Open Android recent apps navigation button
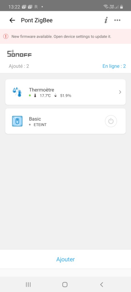This screenshot has height=292, width=131. point(28,284)
